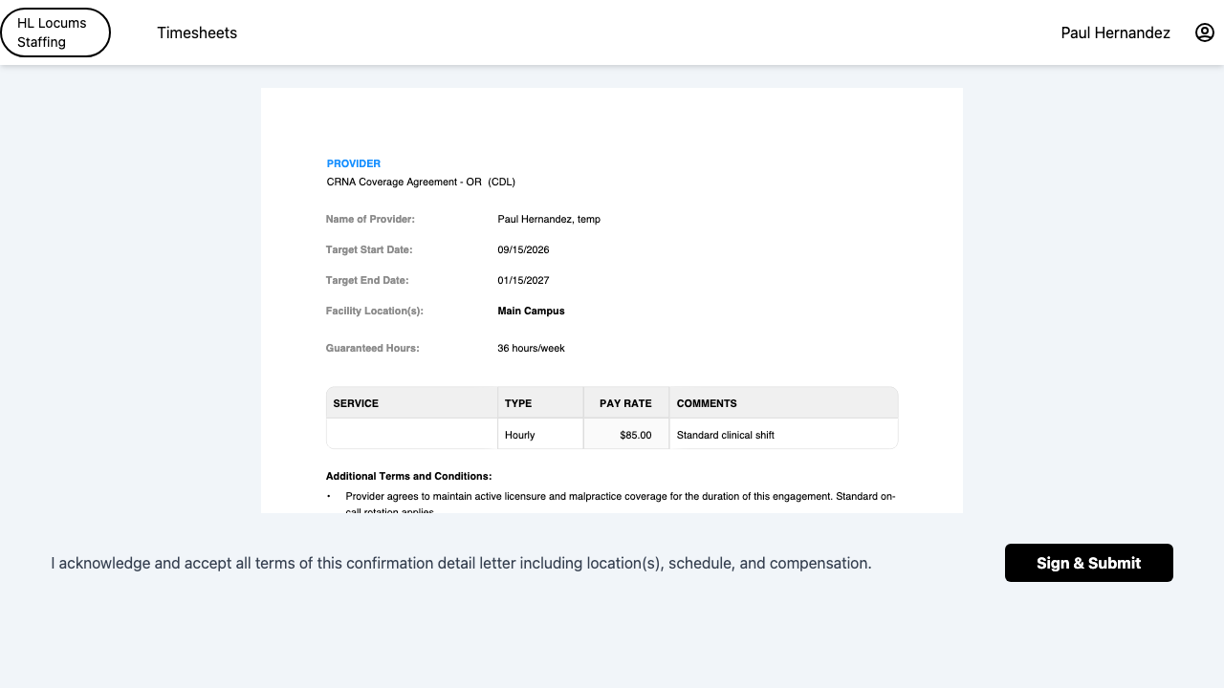This screenshot has width=1224, height=688.
Task: Click the HL Locums Staffing logo
Action: click(x=55, y=32)
